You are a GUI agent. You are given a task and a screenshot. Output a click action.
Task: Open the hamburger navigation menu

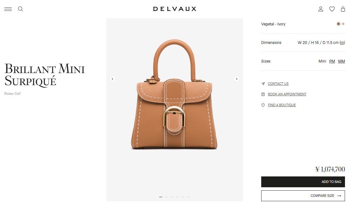click(8, 9)
